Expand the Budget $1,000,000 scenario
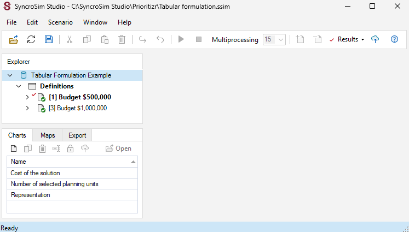Viewport: 409px width, 232px height. 27,108
